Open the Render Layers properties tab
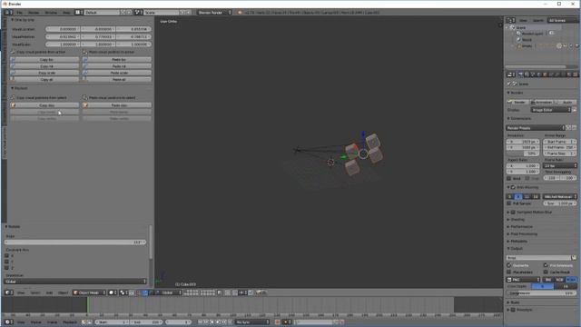Screen dimensions: 581x327 pos(527,74)
